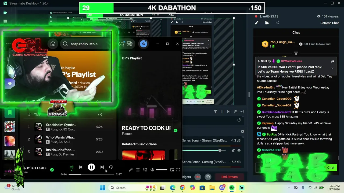Toggle repeat in the Spotify player

[x=111, y=167]
